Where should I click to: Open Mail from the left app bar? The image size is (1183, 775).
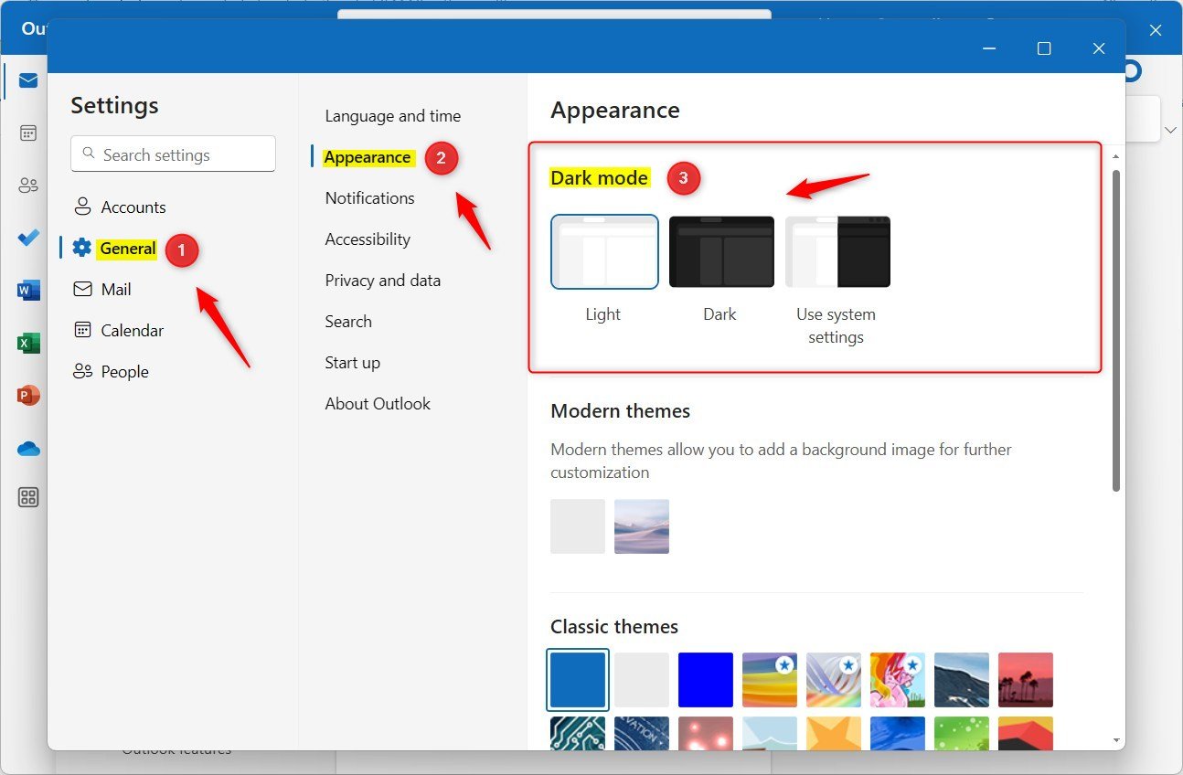click(27, 80)
